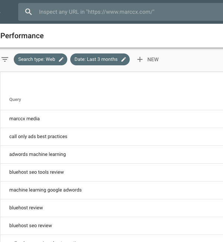Select the bluehost seo tools review query
Image resolution: width=223 pixels, height=242 pixels.
[111, 172]
